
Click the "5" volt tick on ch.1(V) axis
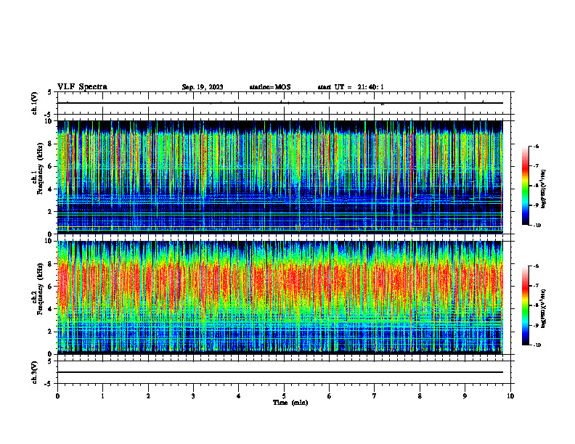(49, 92)
